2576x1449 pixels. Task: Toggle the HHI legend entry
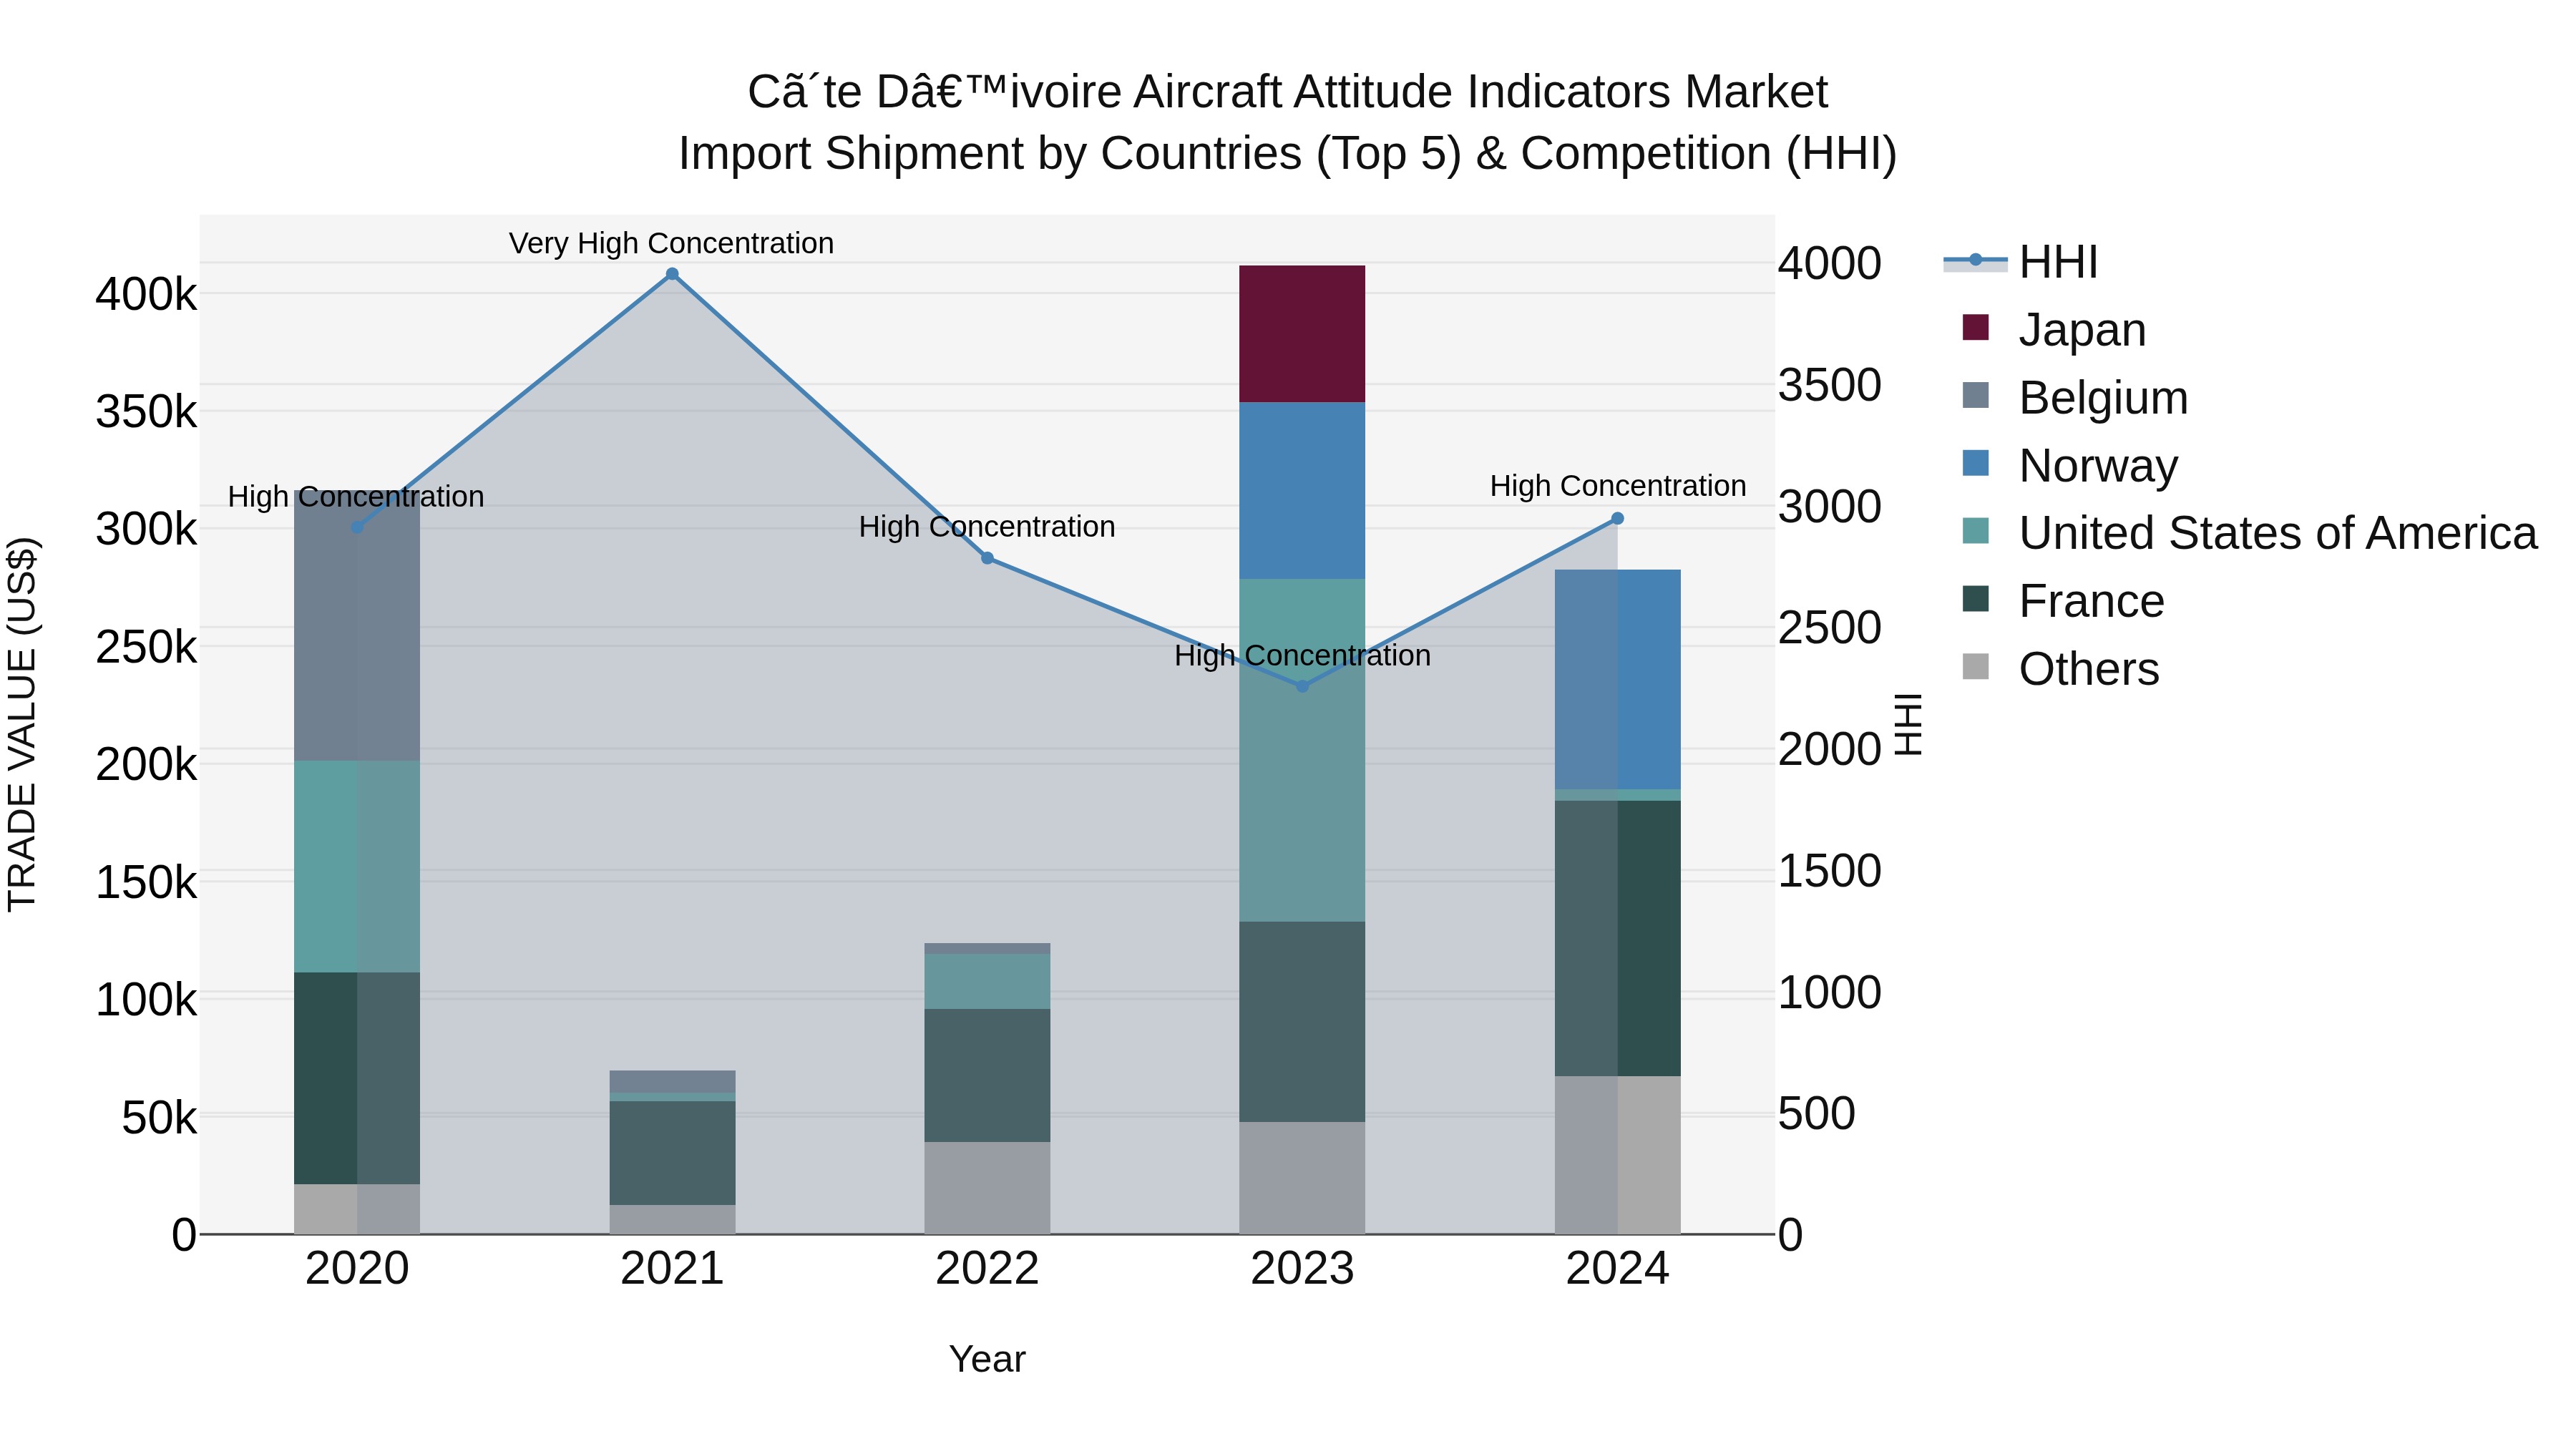coord(2020,262)
